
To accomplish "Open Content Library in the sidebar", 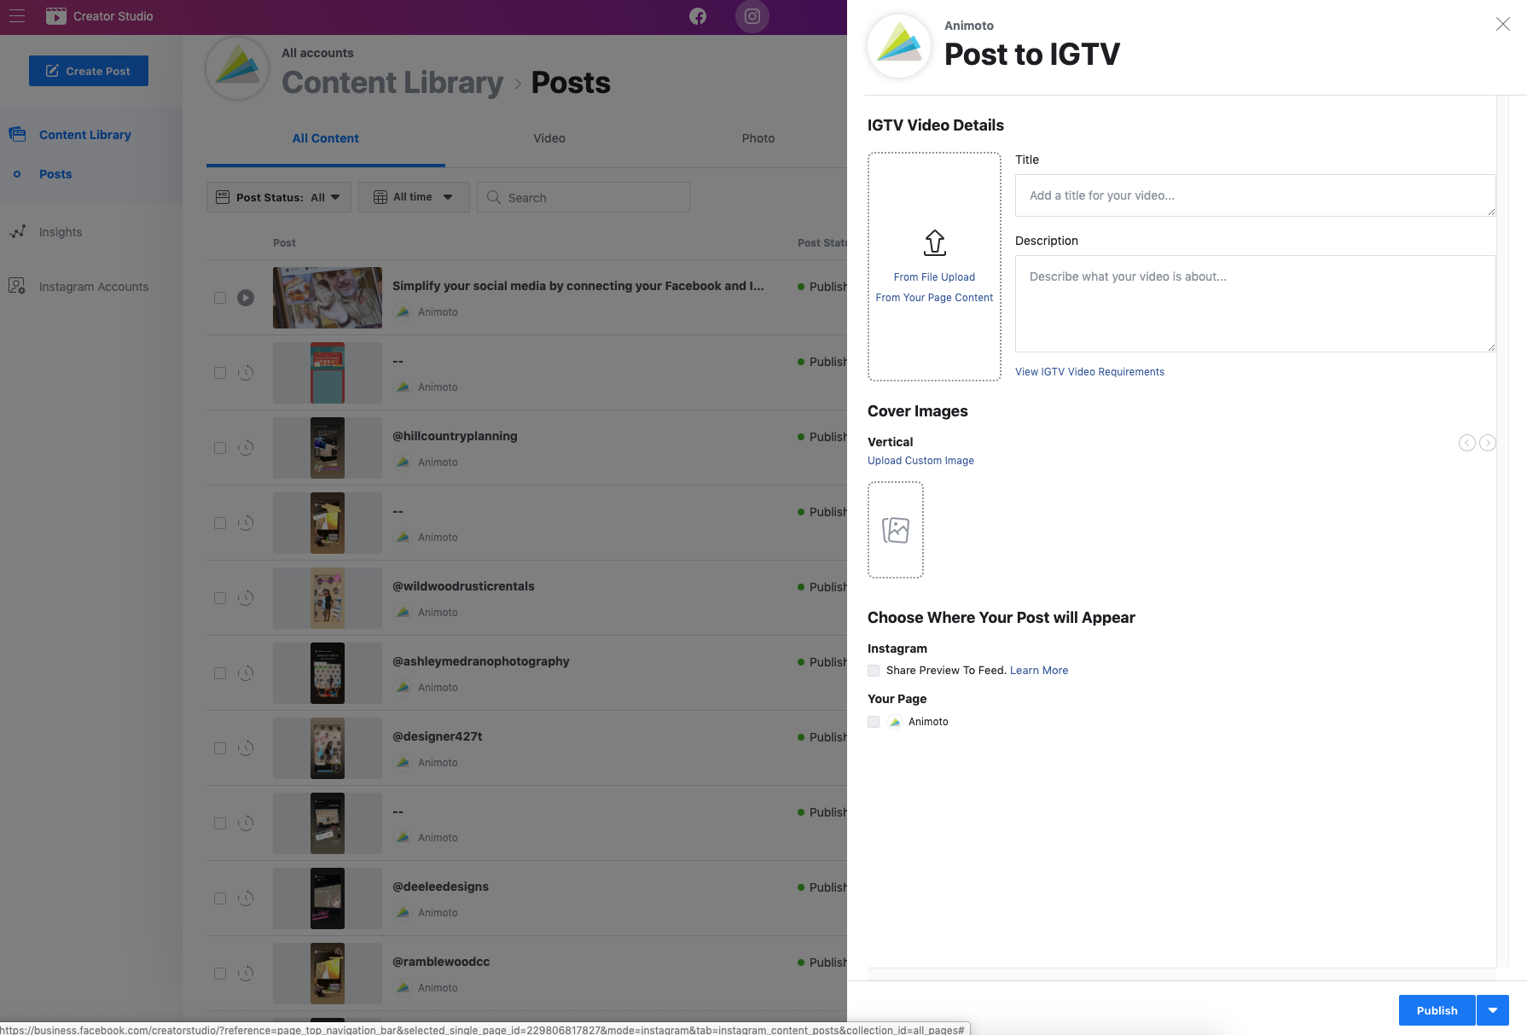I will (85, 135).
